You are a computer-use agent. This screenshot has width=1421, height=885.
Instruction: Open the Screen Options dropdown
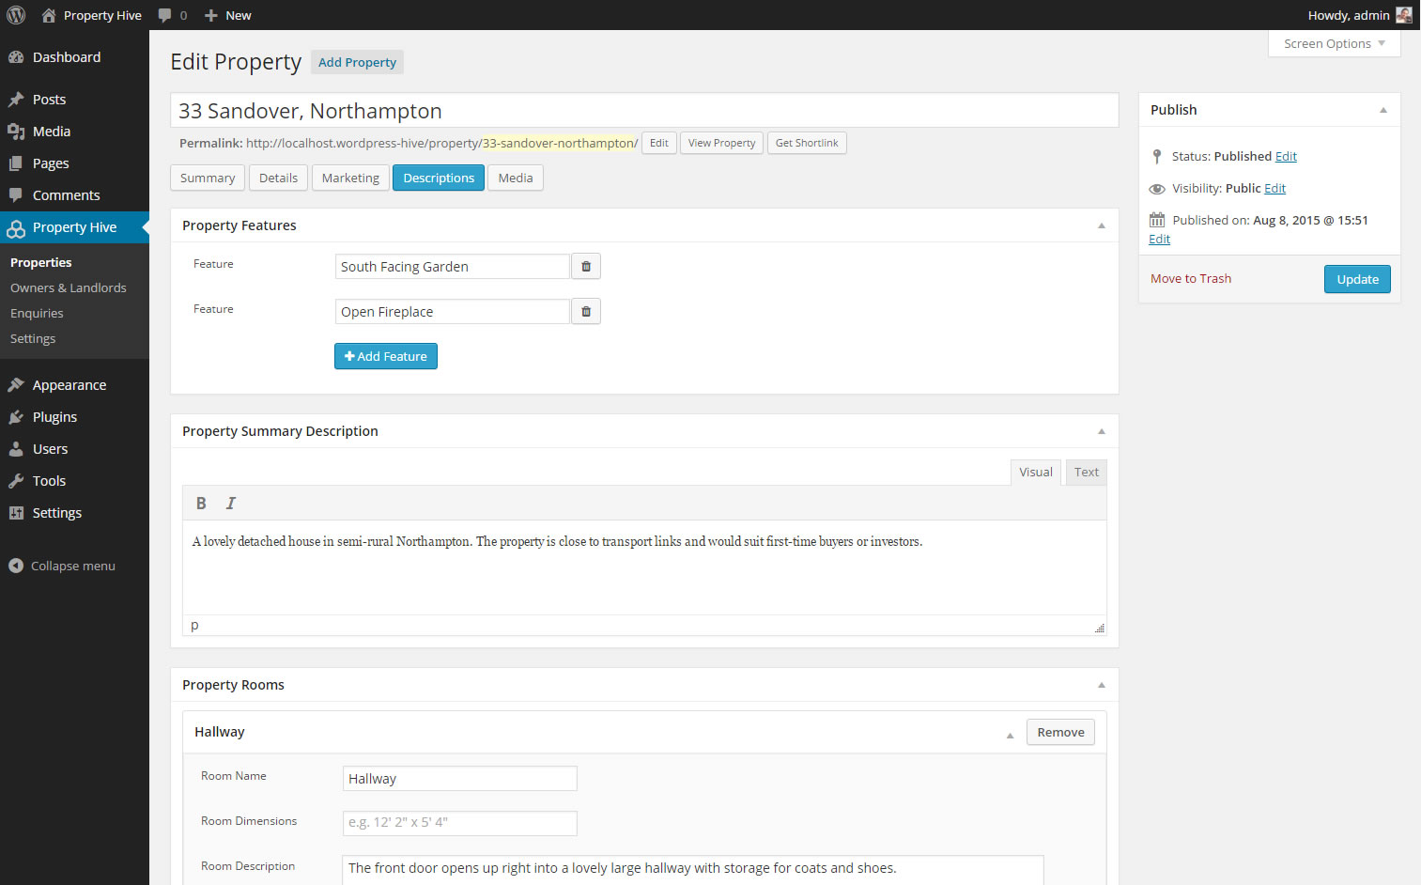point(1334,44)
